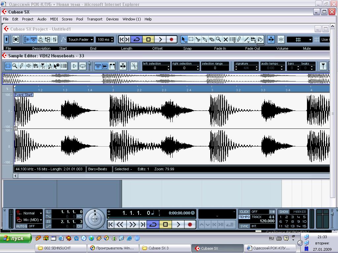Click Record in project toolbar transport
This screenshot has width=338, height=253.
[172, 40]
